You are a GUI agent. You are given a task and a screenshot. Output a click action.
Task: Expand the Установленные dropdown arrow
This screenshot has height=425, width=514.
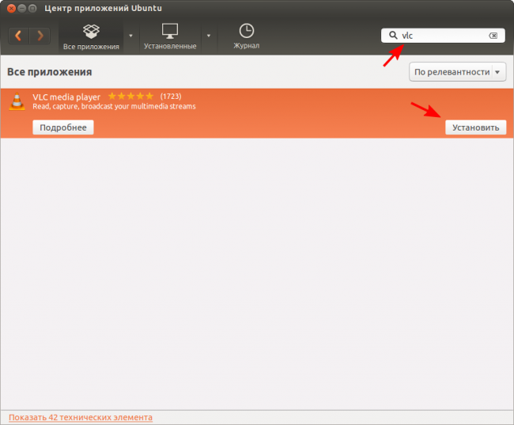pyautogui.click(x=209, y=36)
